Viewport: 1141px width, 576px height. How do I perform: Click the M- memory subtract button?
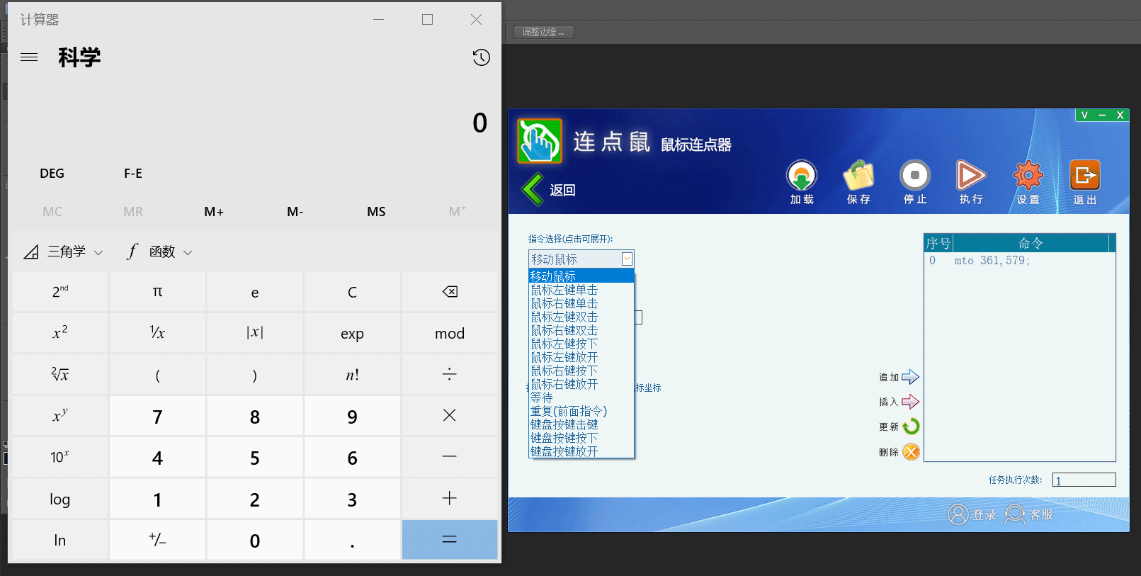click(x=295, y=212)
